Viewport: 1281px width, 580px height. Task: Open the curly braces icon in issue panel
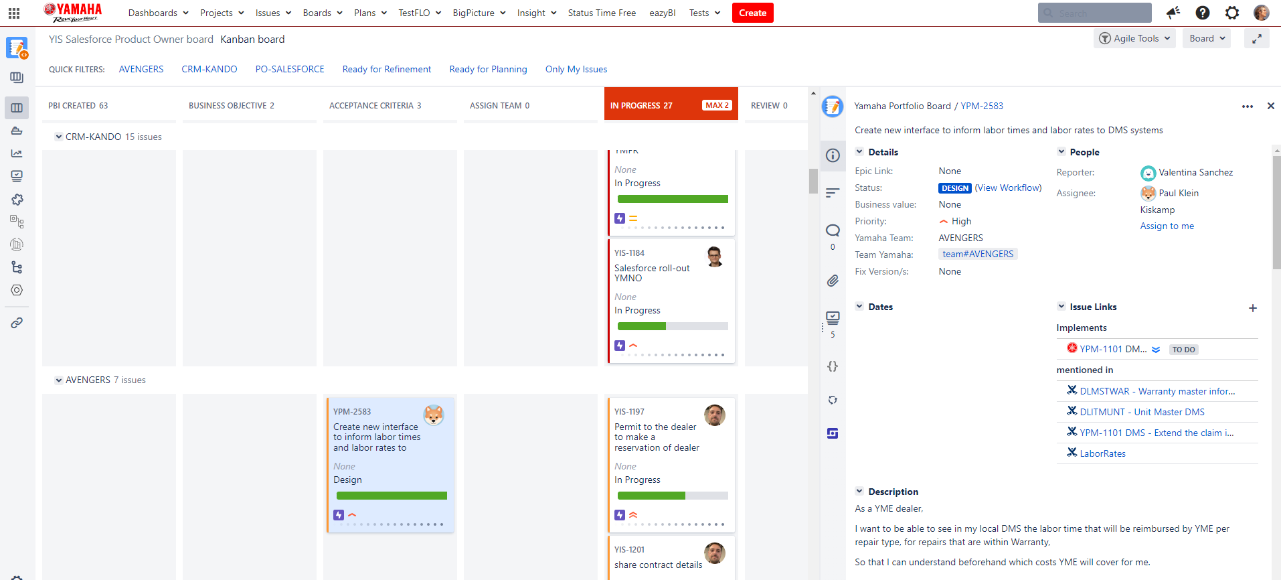[x=833, y=366]
